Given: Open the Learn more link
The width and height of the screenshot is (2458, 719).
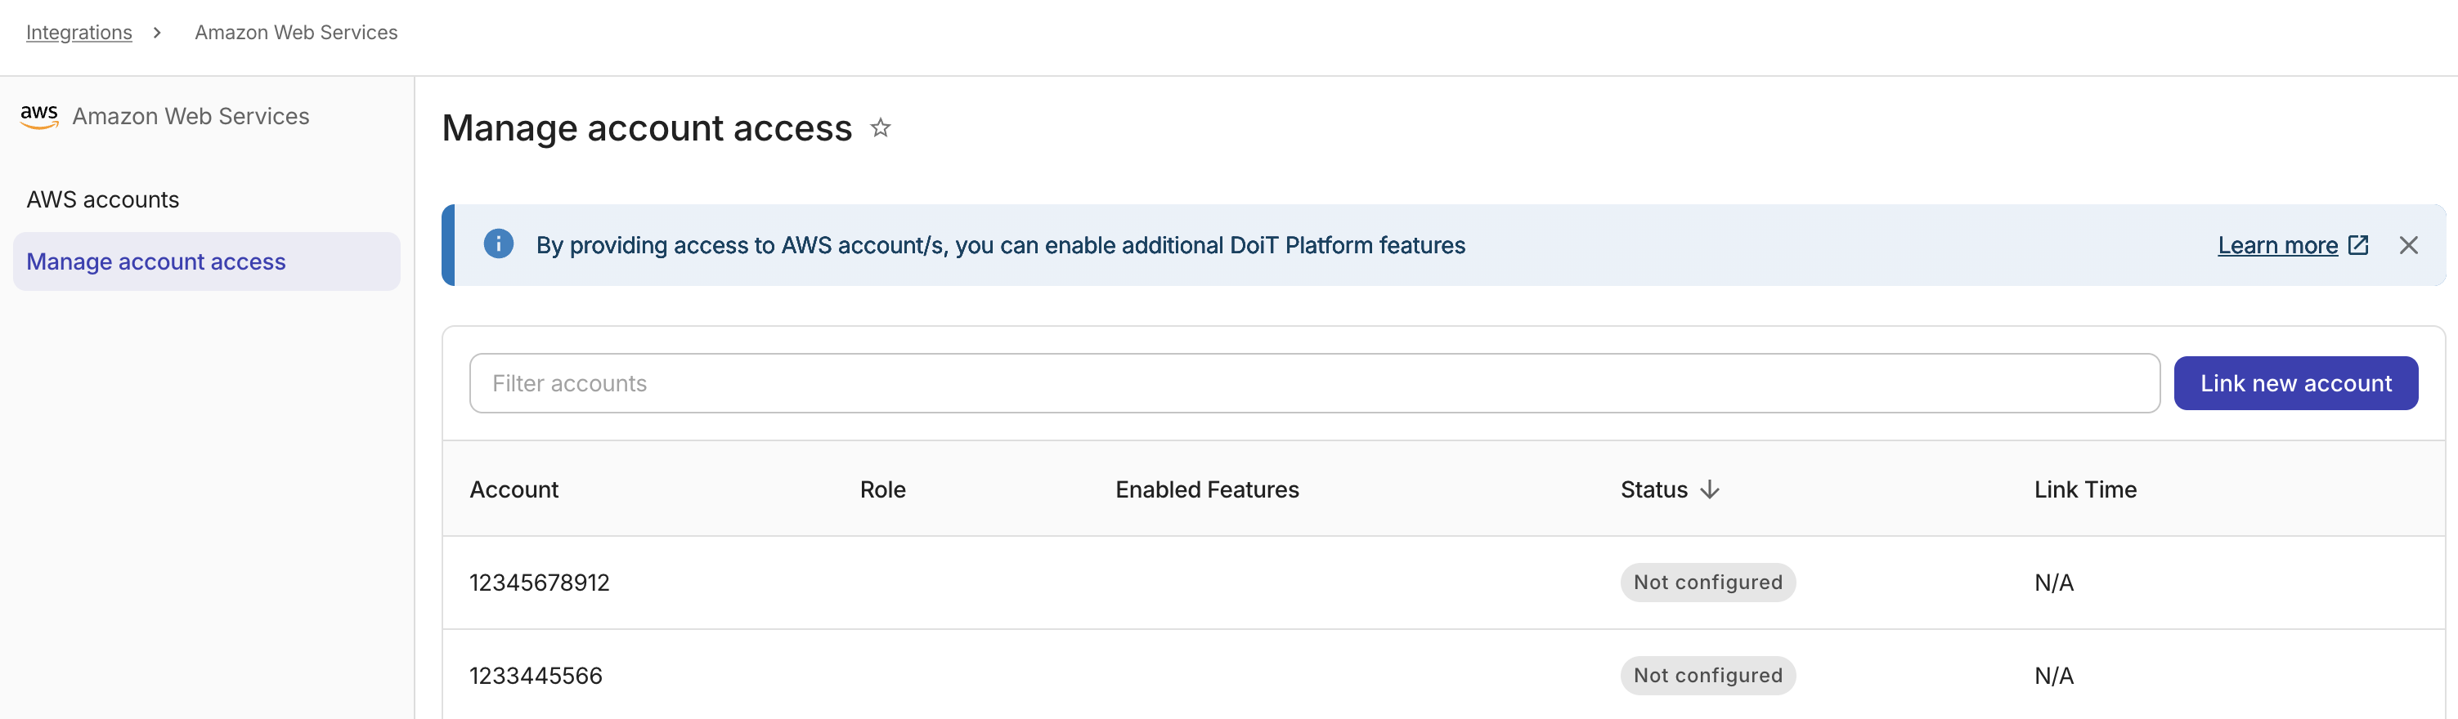Looking at the screenshot, I should point(2277,245).
